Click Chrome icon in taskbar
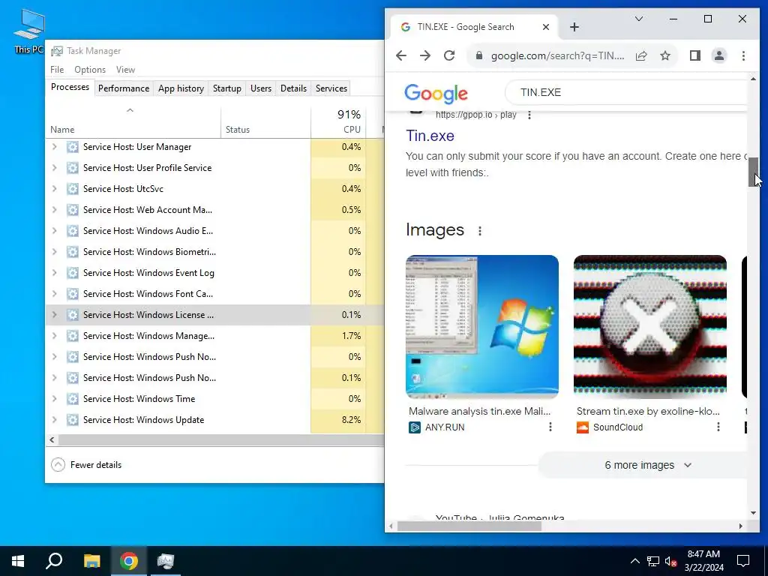The height and width of the screenshot is (576, 768). (x=129, y=561)
